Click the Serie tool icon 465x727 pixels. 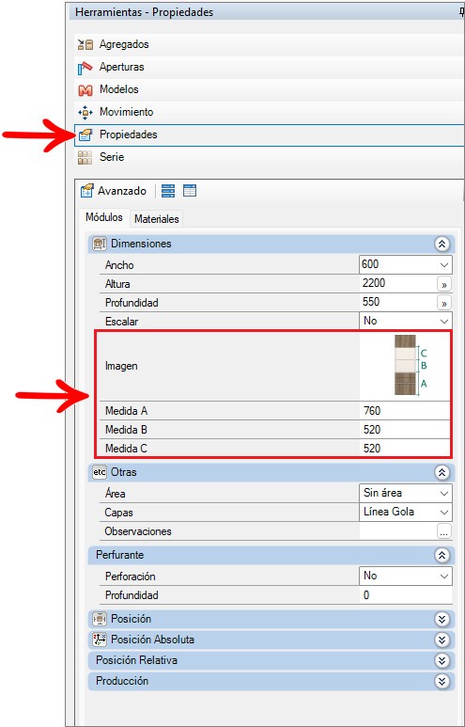(x=85, y=157)
